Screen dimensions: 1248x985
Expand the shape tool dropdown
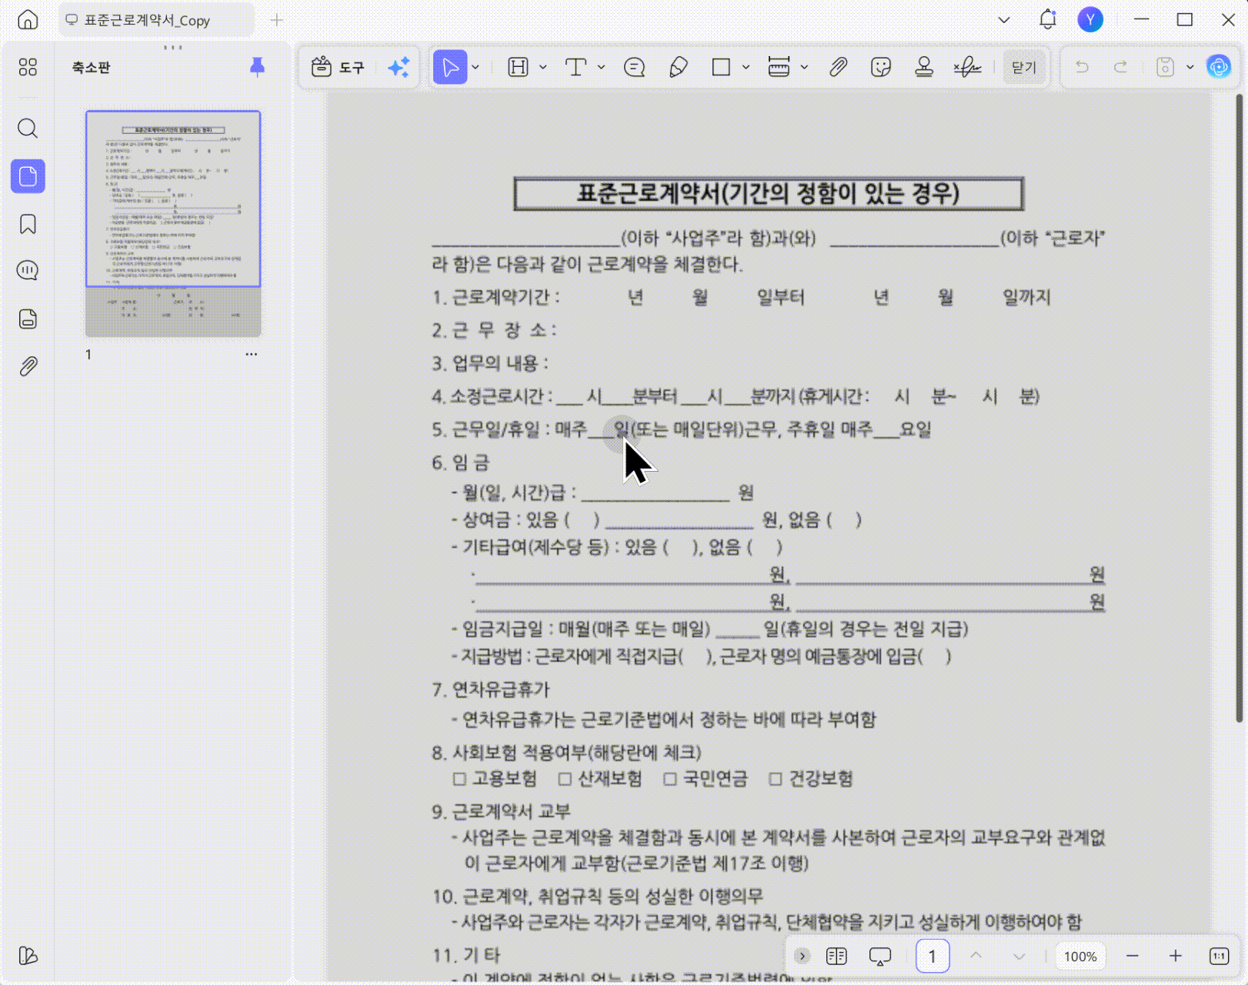(746, 68)
